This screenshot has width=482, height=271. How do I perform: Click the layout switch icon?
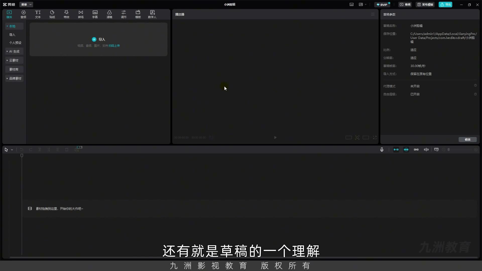361,5
